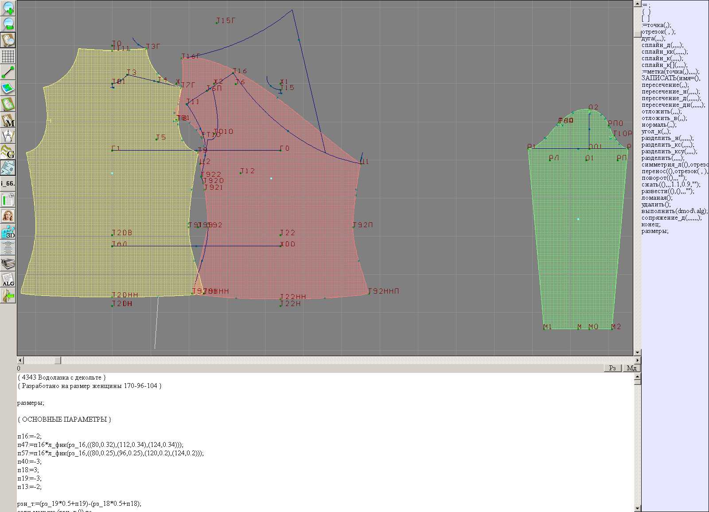Toggle the grid display icon
The width and height of the screenshot is (709, 512).
coord(8,56)
